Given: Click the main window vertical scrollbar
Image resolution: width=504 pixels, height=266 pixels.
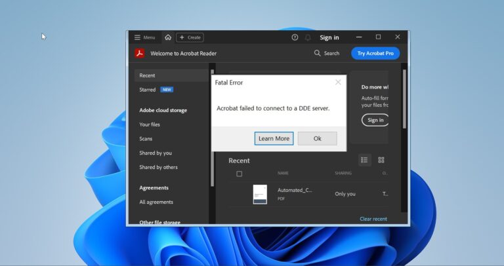Looking at the screenshot, I should pyautogui.click(x=404, y=99).
